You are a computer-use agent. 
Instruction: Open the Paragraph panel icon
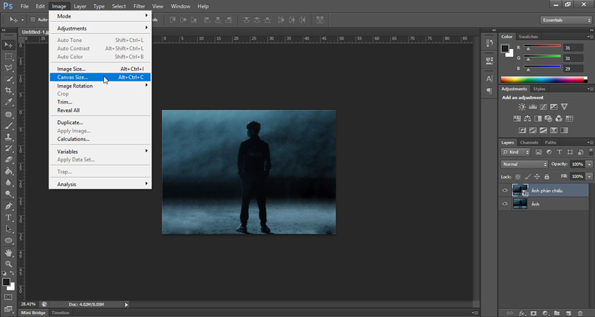(x=490, y=91)
